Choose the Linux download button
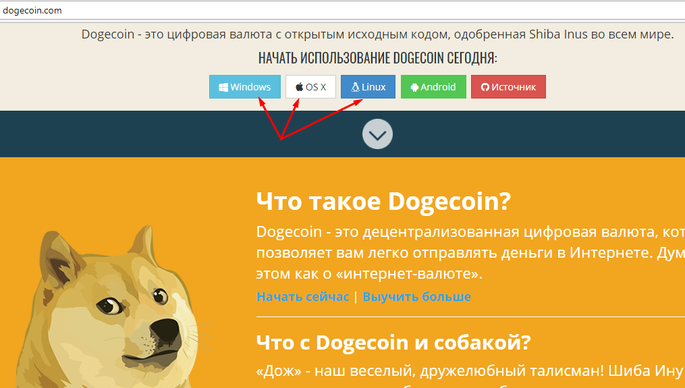This screenshot has width=685, height=388. pos(368,87)
